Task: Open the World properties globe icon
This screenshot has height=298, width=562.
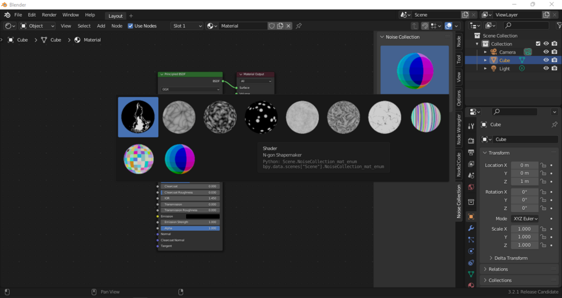Action: click(471, 187)
